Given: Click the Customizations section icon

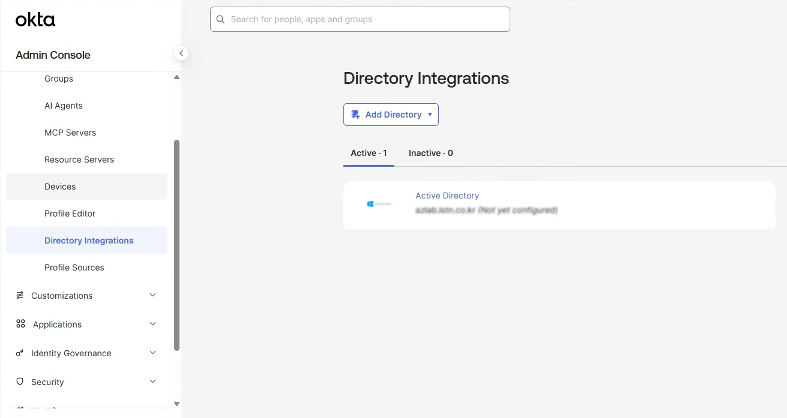Looking at the screenshot, I should point(20,296).
